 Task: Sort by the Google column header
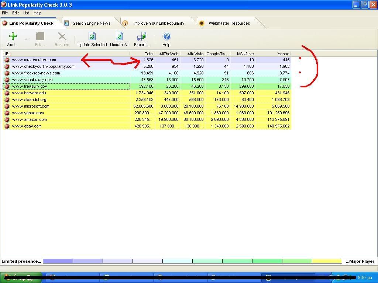coord(218,54)
